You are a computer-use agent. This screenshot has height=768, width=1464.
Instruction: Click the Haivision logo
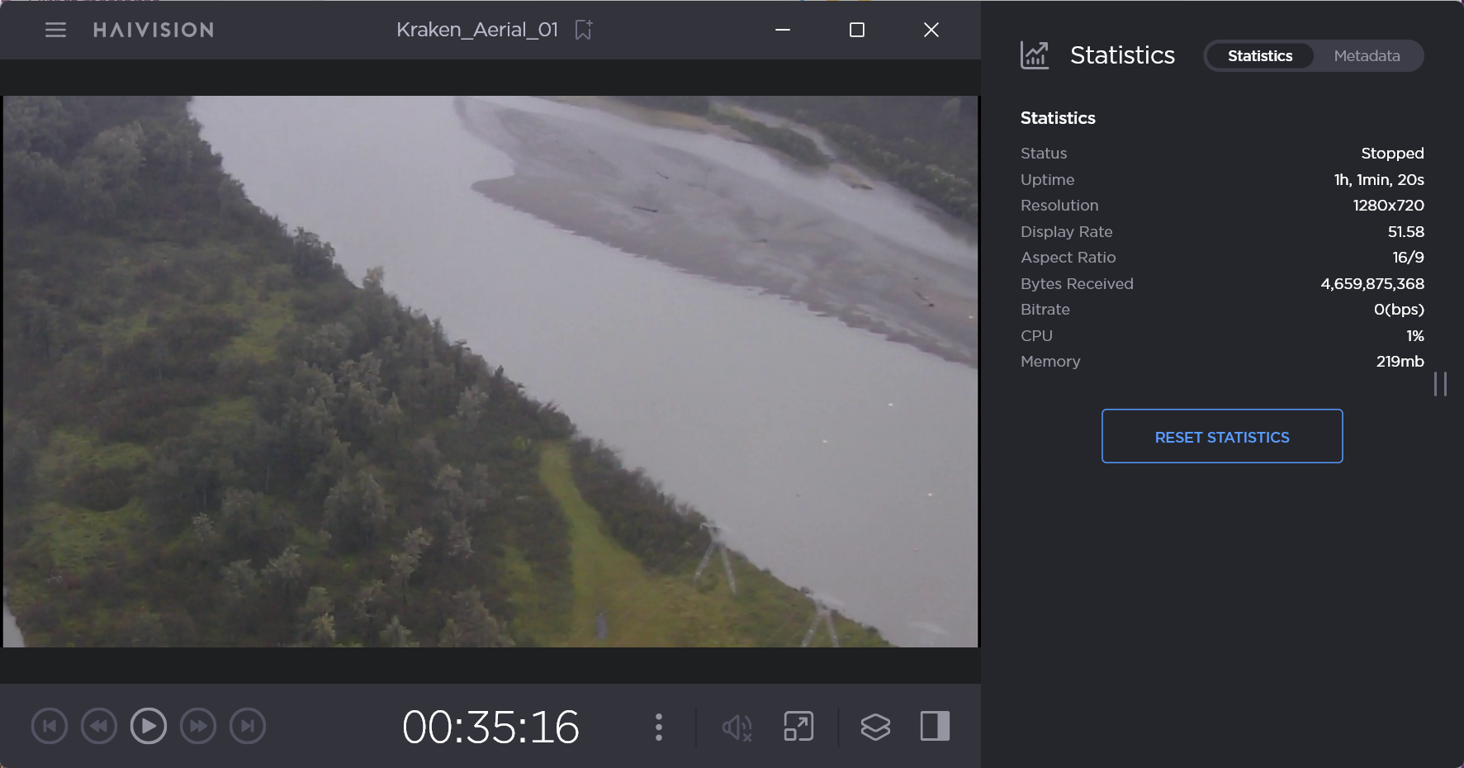click(x=154, y=31)
